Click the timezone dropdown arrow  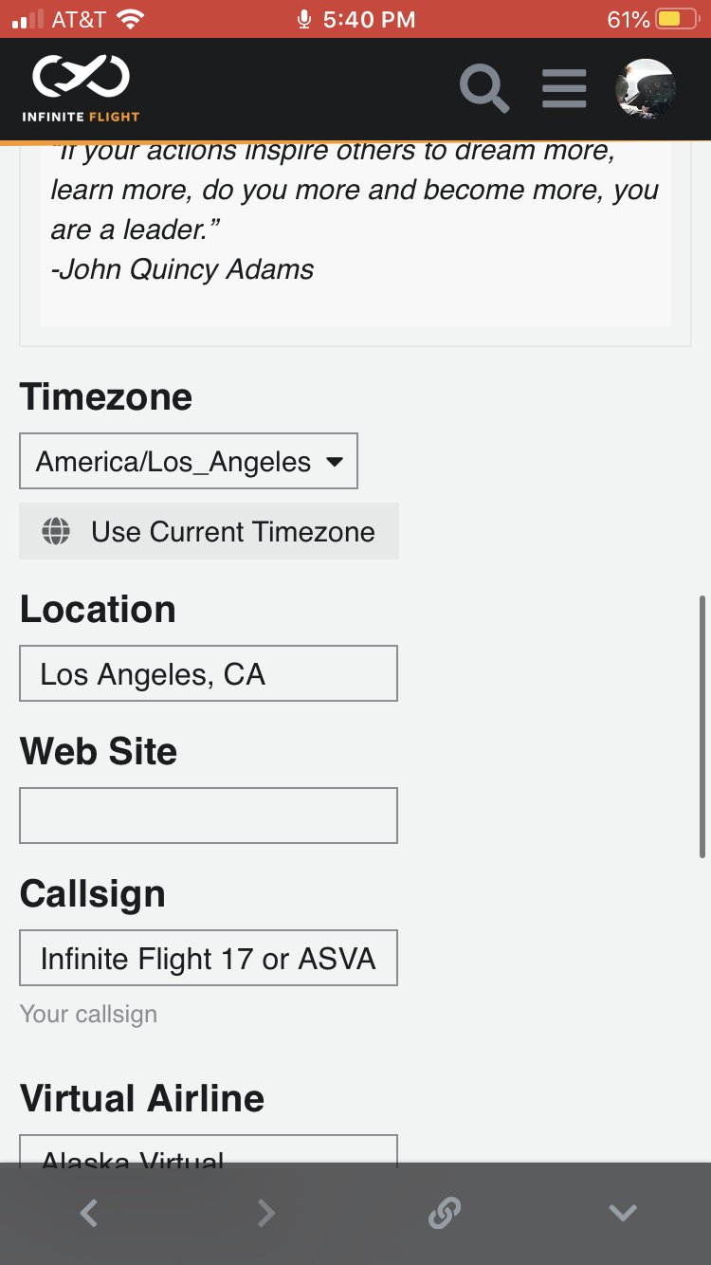(334, 462)
